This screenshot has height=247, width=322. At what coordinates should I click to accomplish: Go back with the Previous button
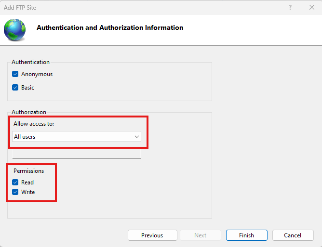[152, 235]
